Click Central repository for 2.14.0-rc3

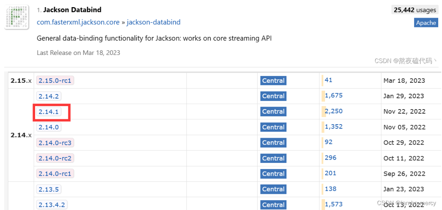click(x=273, y=143)
